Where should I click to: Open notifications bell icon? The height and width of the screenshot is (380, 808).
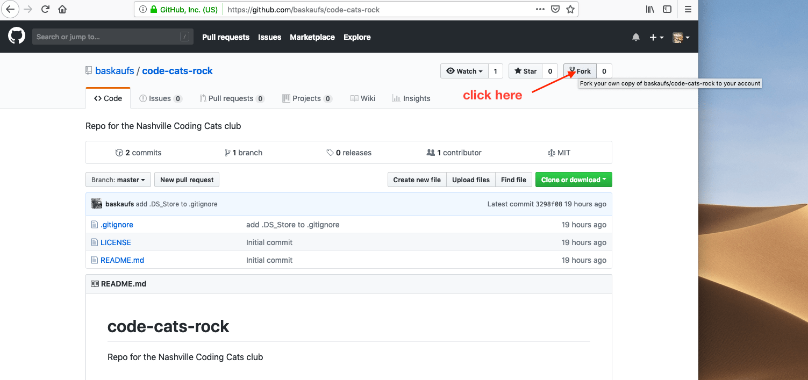(636, 37)
